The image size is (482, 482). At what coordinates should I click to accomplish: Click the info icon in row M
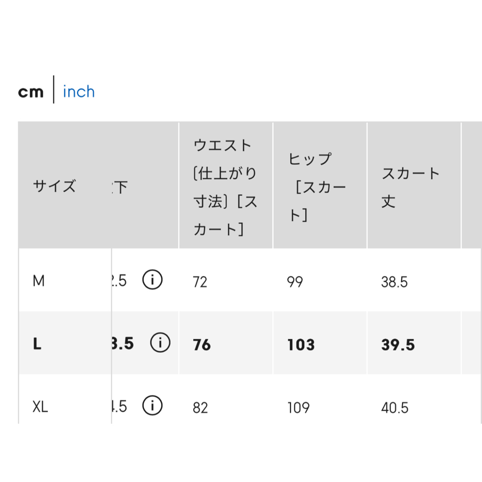(x=152, y=280)
